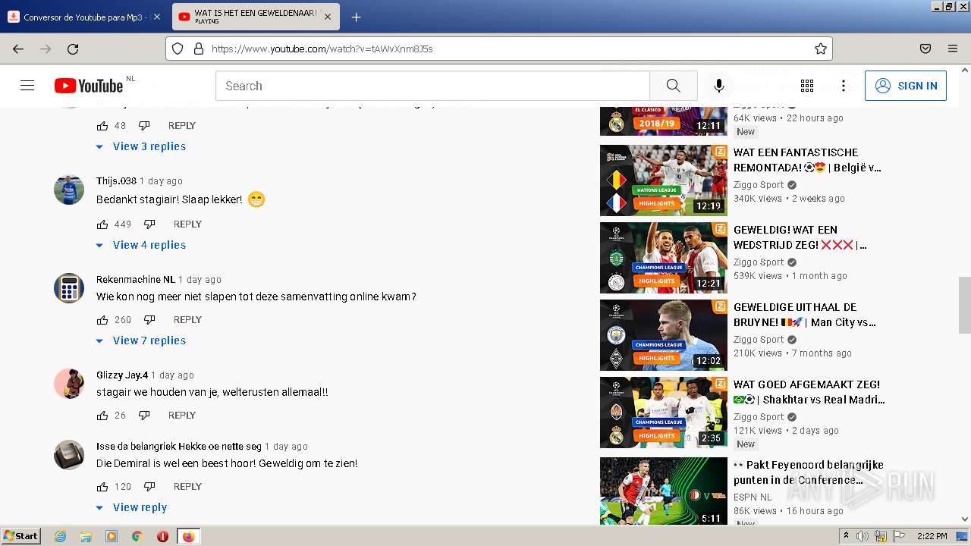The height and width of the screenshot is (546, 971).
Task: Dislike the comment with 48 likes
Action: click(144, 126)
